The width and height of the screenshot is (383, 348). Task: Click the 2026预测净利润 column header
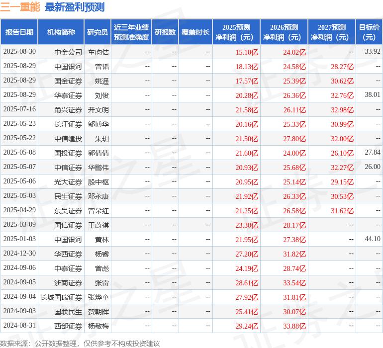pyautogui.click(x=284, y=32)
